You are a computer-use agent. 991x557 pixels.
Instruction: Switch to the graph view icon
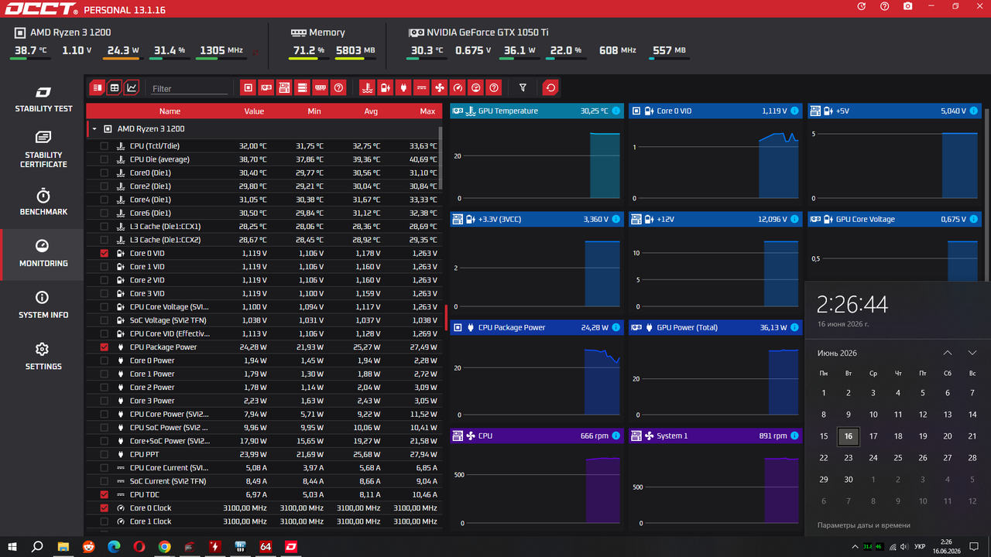tap(132, 87)
